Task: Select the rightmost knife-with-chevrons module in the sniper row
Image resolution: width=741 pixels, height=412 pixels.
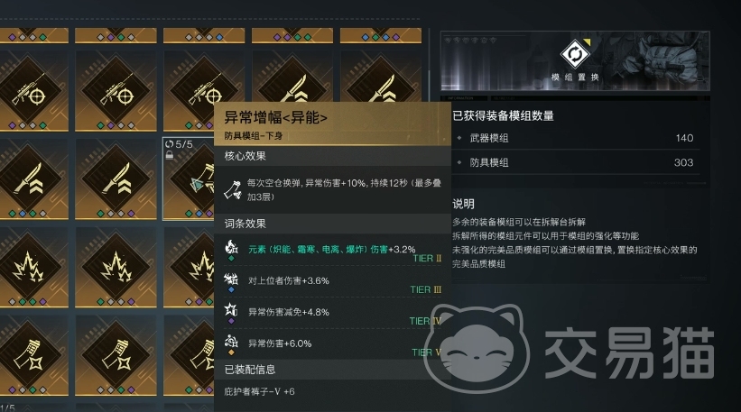Action: point(381,77)
